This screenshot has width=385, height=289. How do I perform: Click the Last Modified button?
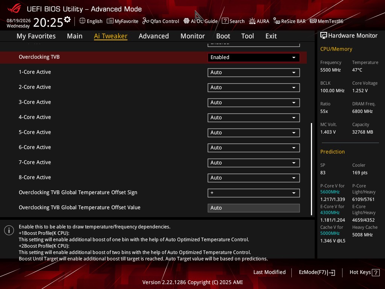click(x=269, y=272)
